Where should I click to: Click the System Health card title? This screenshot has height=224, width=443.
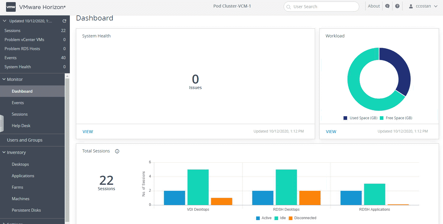[x=96, y=36]
